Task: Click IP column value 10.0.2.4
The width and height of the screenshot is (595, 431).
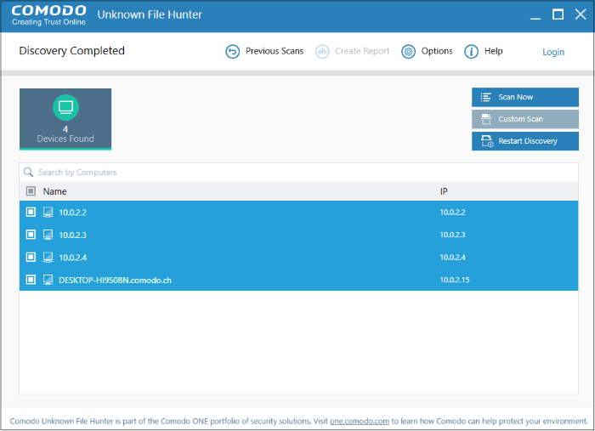Action: pos(452,258)
